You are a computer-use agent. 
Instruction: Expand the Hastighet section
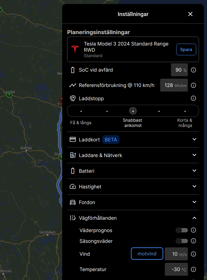[x=194, y=187]
